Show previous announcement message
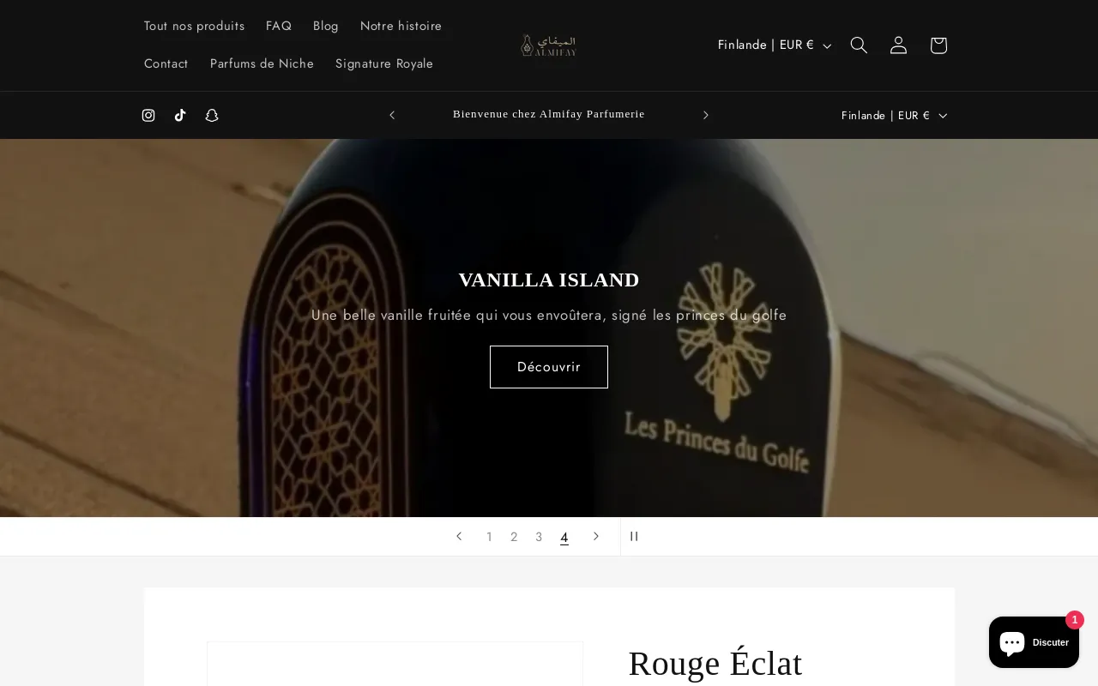 point(392,115)
